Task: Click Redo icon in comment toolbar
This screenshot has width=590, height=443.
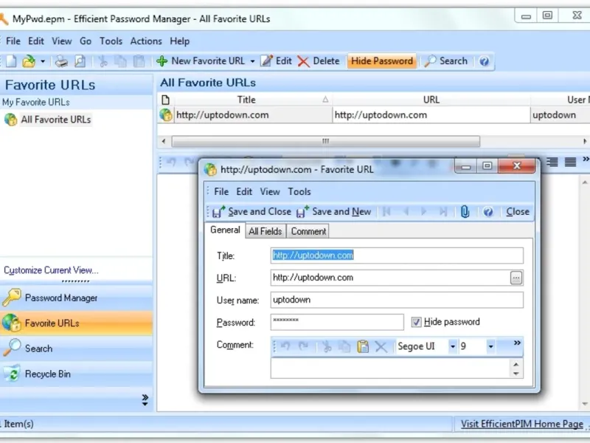Action: [x=304, y=346]
